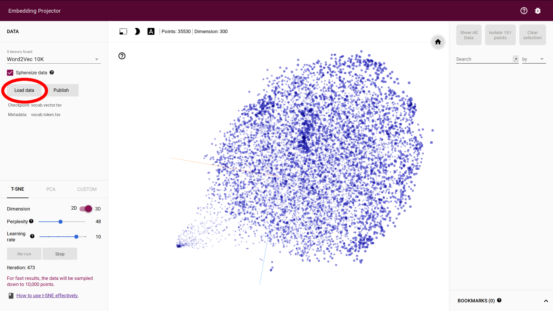Uncheck the Sphereize data checkbox
The image size is (553, 311).
10,73
